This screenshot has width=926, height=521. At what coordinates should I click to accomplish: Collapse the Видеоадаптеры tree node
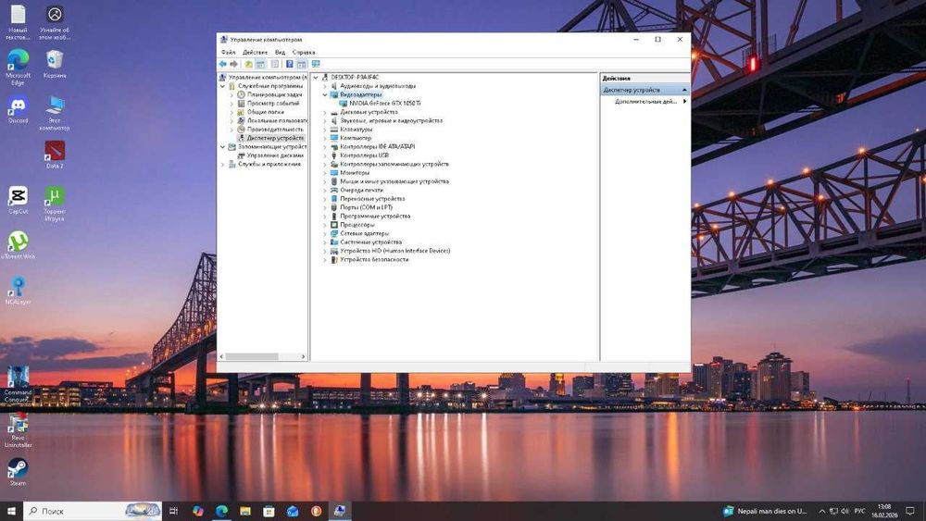(x=325, y=94)
